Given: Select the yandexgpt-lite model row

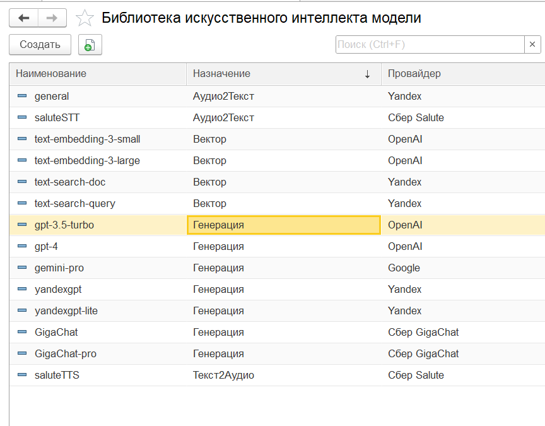Looking at the screenshot, I should [x=66, y=311].
